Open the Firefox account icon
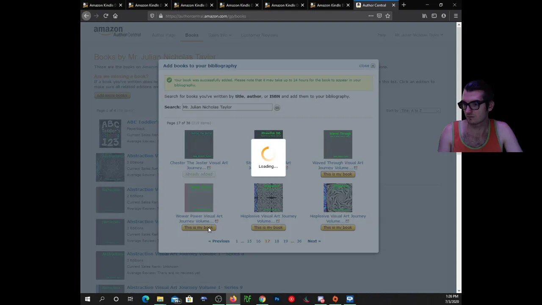 [443, 16]
